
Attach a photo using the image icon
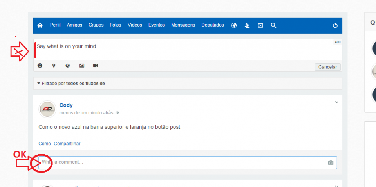[x=81, y=66]
